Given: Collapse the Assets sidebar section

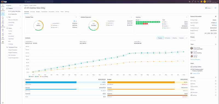Looking at the screenshot, I should tap(20, 28).
